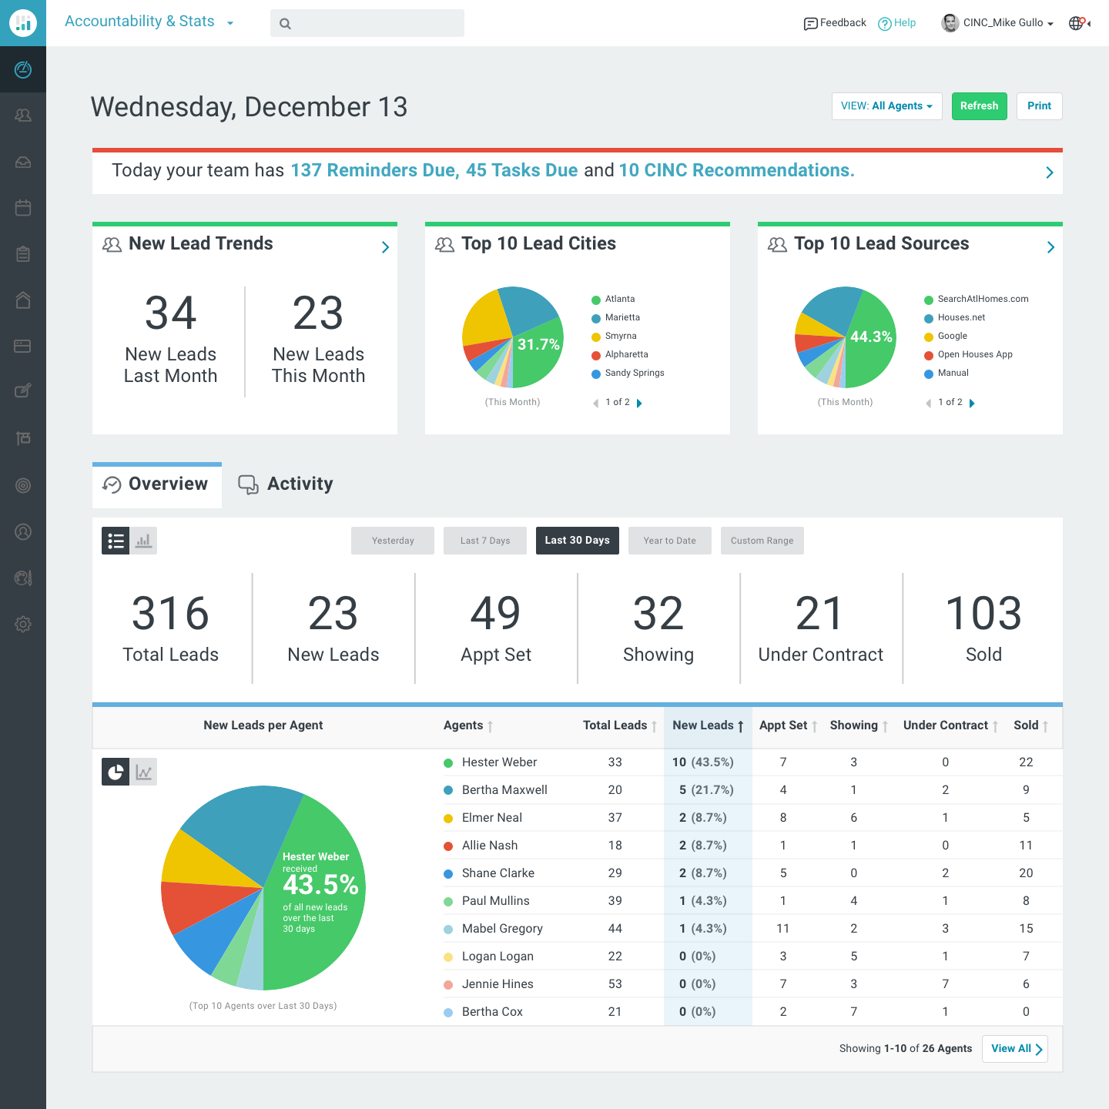1109x1109 pixels.
Task: Click the Help question mark icon
Action: [885, 23]
